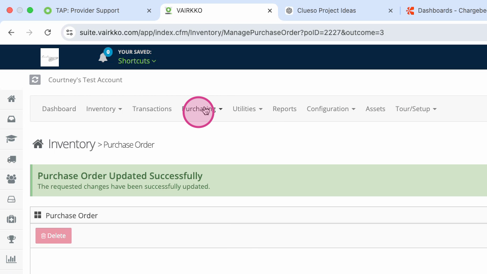This screenshot has width=487, height=274.
Task: Open the Purchasing dropdown menu
Action: [x=202, y=109]
